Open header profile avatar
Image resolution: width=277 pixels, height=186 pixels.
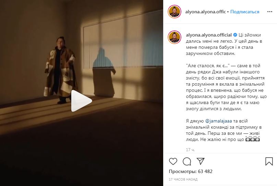pyautogui.click(x=174, y=12)
